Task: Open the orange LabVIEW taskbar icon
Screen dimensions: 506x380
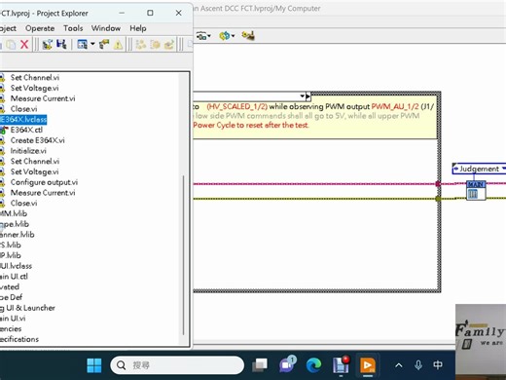Action: (368, 365)
